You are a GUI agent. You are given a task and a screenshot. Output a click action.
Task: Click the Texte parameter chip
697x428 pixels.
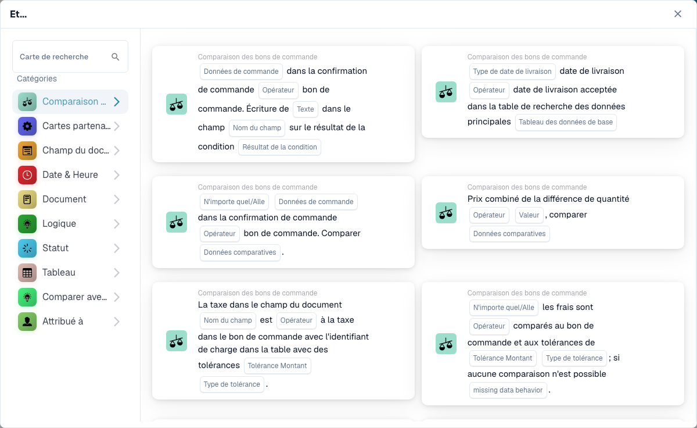click(x=306, y=109)
